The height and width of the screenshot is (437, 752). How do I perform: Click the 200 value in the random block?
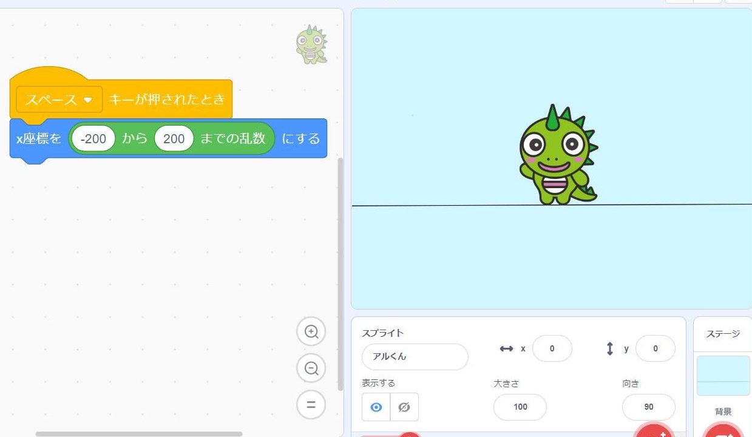point(174,138)
